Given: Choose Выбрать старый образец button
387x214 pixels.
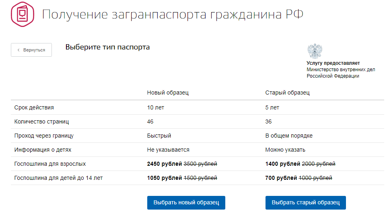Looking at the screenshot, I should 306,203.
